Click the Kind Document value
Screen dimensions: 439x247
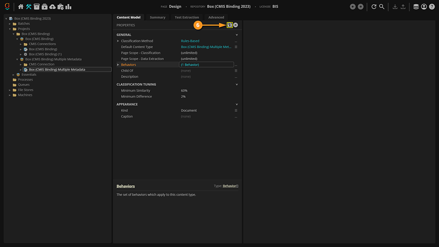(189, 111)
